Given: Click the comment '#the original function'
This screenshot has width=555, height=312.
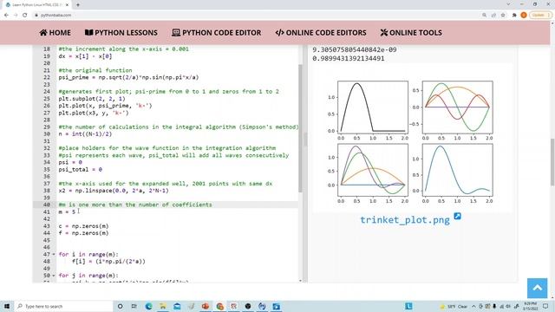Looking at the screenshot, I should coord(95,70).
